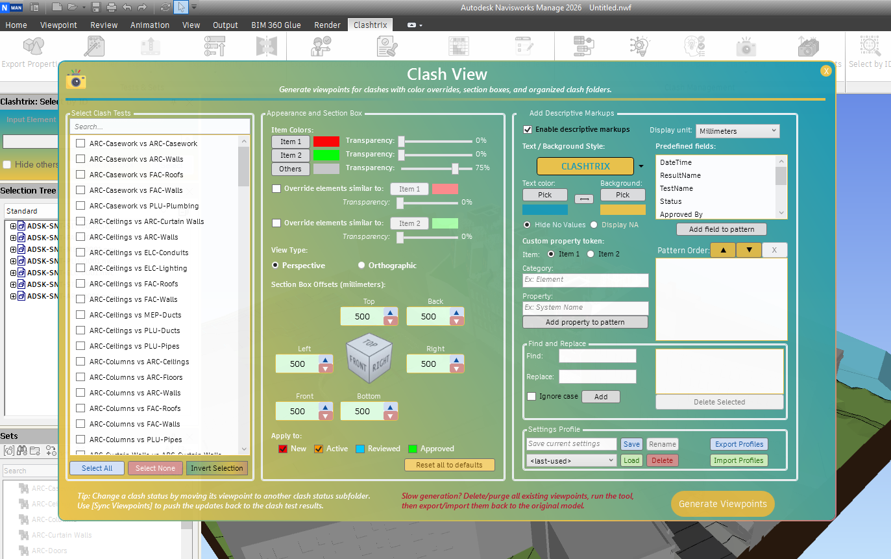This screenshot has width=891, height=559.
Task: Click the red Item 1 color swatch
Action: (x=326, y=142)
